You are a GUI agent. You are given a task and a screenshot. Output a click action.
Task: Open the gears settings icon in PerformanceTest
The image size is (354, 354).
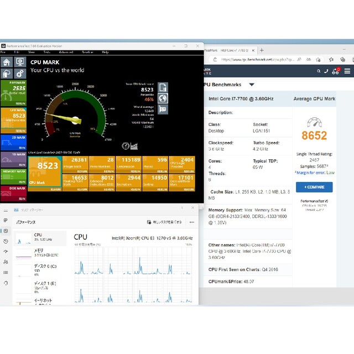[20, 74]
